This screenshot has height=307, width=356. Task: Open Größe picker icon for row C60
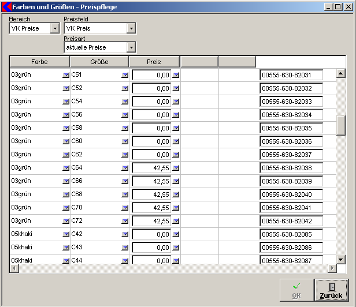[x=125, y=141]
